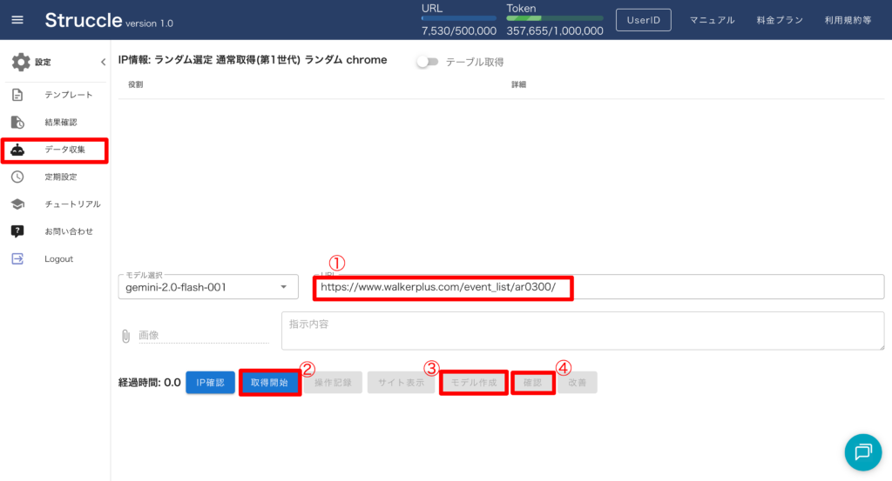Image resolution: width=892 pixels, height=481 pixels.
Task: Open the chat support bubble
Action: (863, 451)
